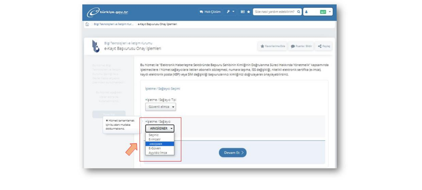Go to home via breadcrumb house icon

(87, 24)
